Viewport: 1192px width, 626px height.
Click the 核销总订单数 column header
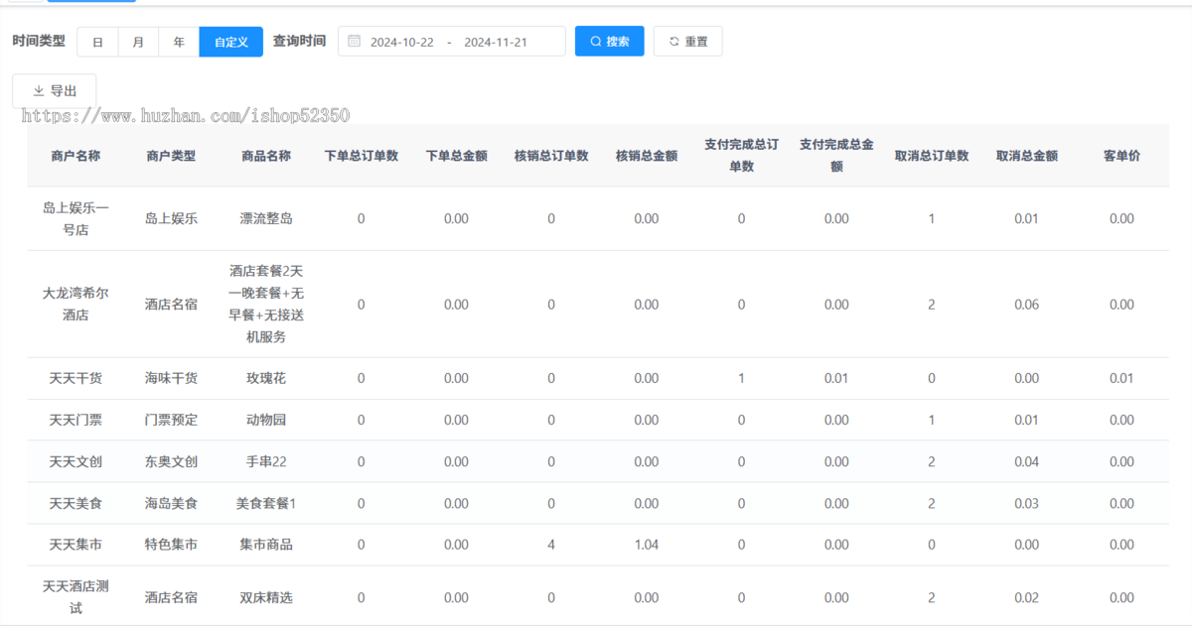point(551,156)
